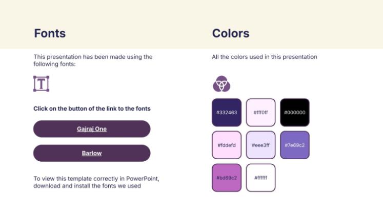The width and height of the screenshot is (383, 215).
Task: Pick the #fddefd light pink swatch
Action: [227, 145]
